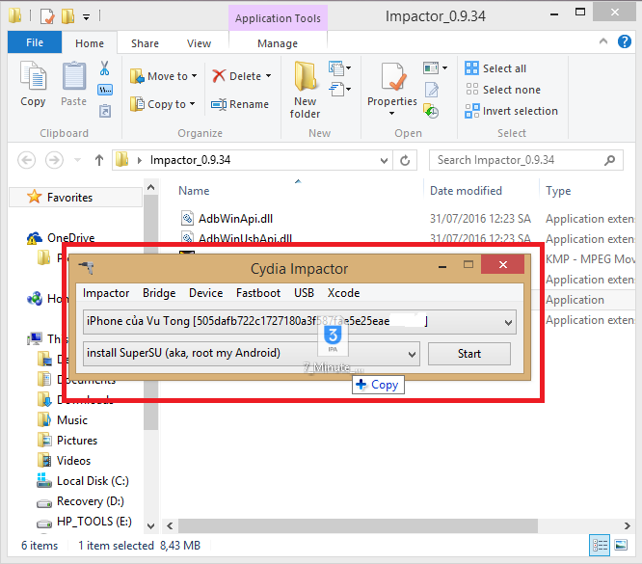Click Quick Access new folder icon
Viewport: 642px width, 564px height.
pyautogui.click(x=68, y=16)
